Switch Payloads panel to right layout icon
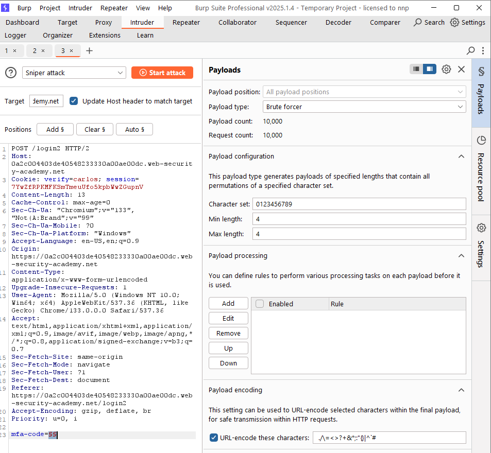Screen dimensions: 491x453 coord(430,69)
